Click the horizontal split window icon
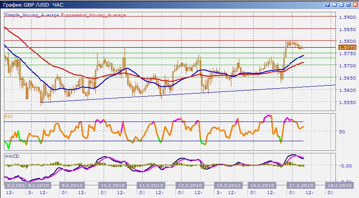Viewport: 359px width, 198px height. pos(341,4)
